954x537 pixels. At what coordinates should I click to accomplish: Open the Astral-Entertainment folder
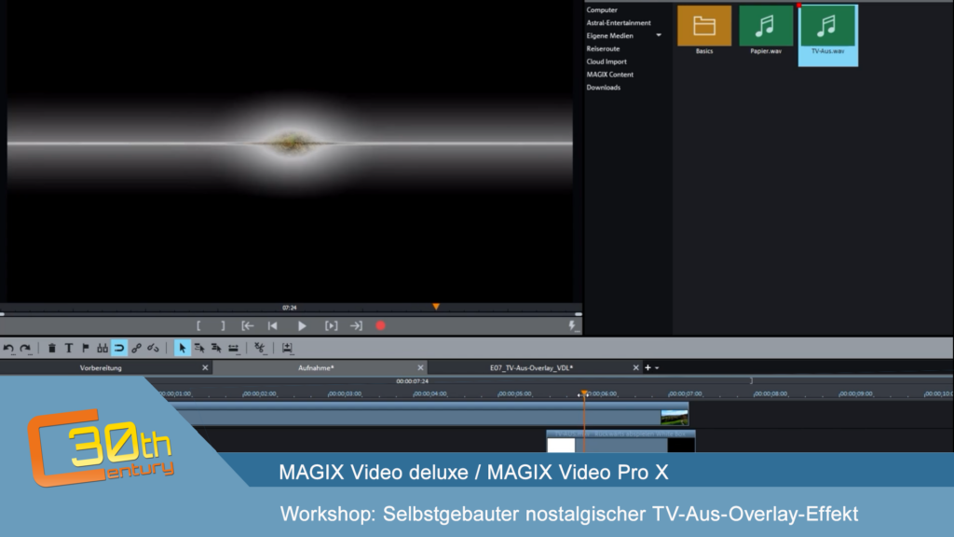tap(619, 22)
